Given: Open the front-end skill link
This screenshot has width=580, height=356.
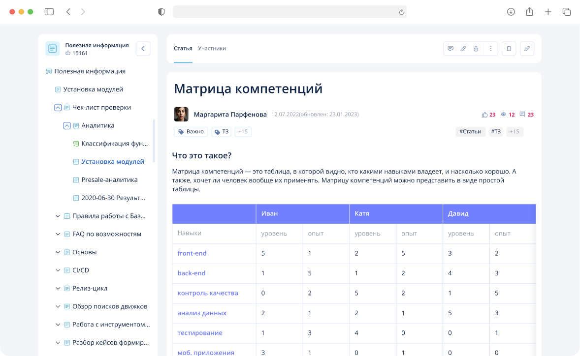Looking at the screenshot, I should [x=192, y=254].
